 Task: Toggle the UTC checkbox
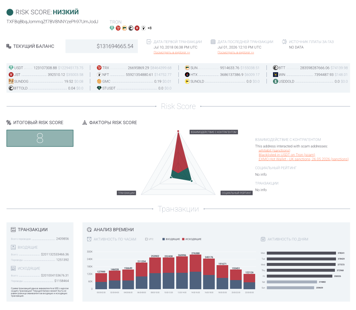[x=146, y=239]
